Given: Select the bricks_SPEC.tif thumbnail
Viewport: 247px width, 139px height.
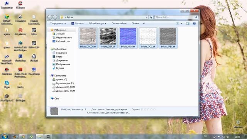Looking at the screenshot, I should pyautogui.click(x=168, y=36).
